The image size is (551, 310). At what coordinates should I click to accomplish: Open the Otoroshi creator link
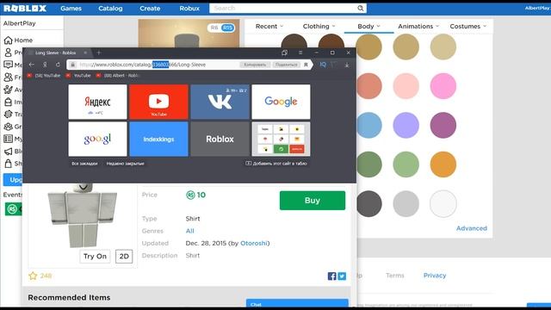[254, 243]
